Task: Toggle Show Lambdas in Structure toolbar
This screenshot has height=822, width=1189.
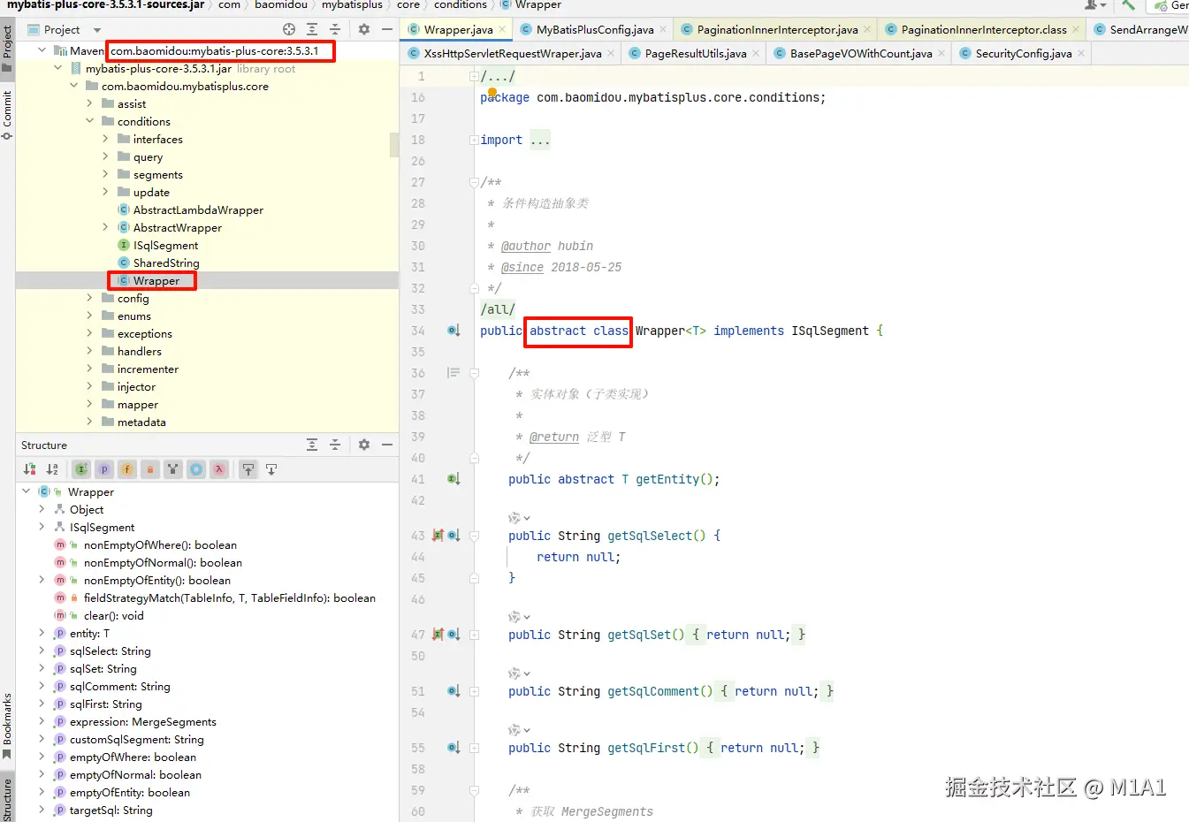Action: [x=219, y=469]
